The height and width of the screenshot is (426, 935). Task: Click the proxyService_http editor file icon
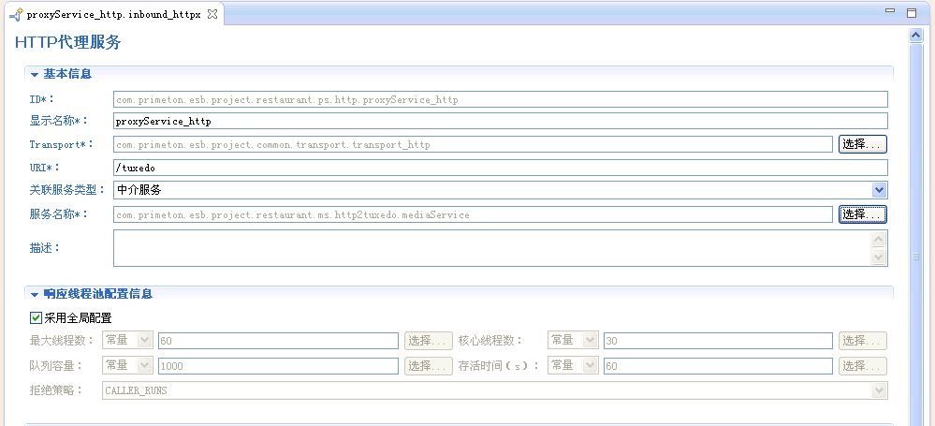[15, 15]
